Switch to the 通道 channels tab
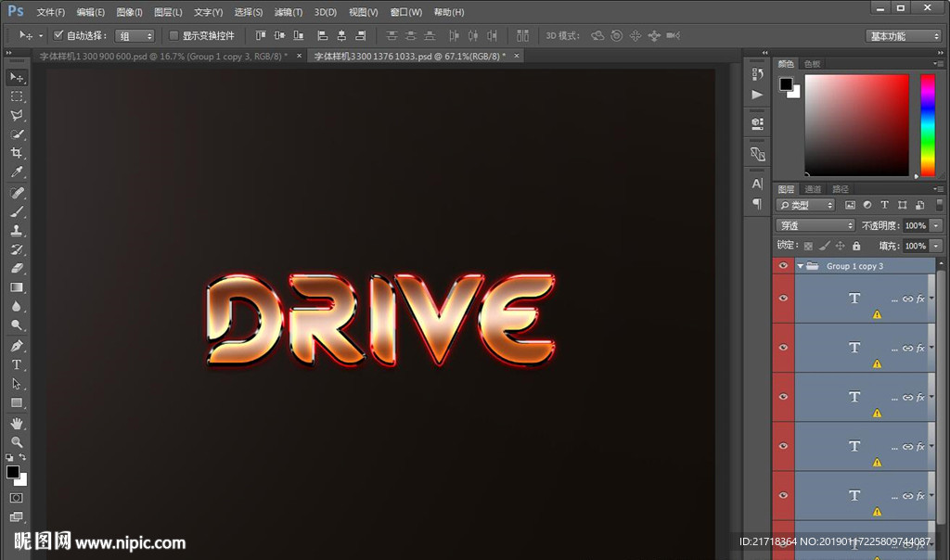950x560 pixels. (x=813, y=189)
